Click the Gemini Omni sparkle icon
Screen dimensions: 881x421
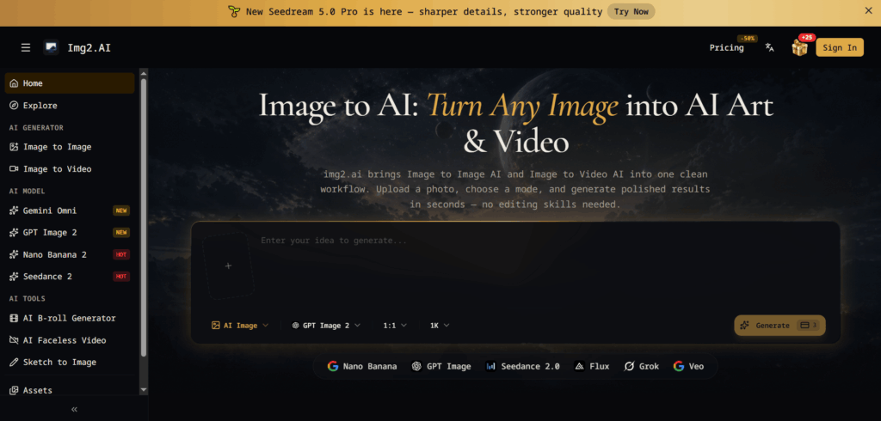[14, 210]
